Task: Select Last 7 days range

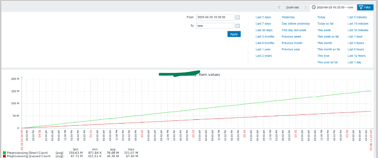Action: (263, 23)
